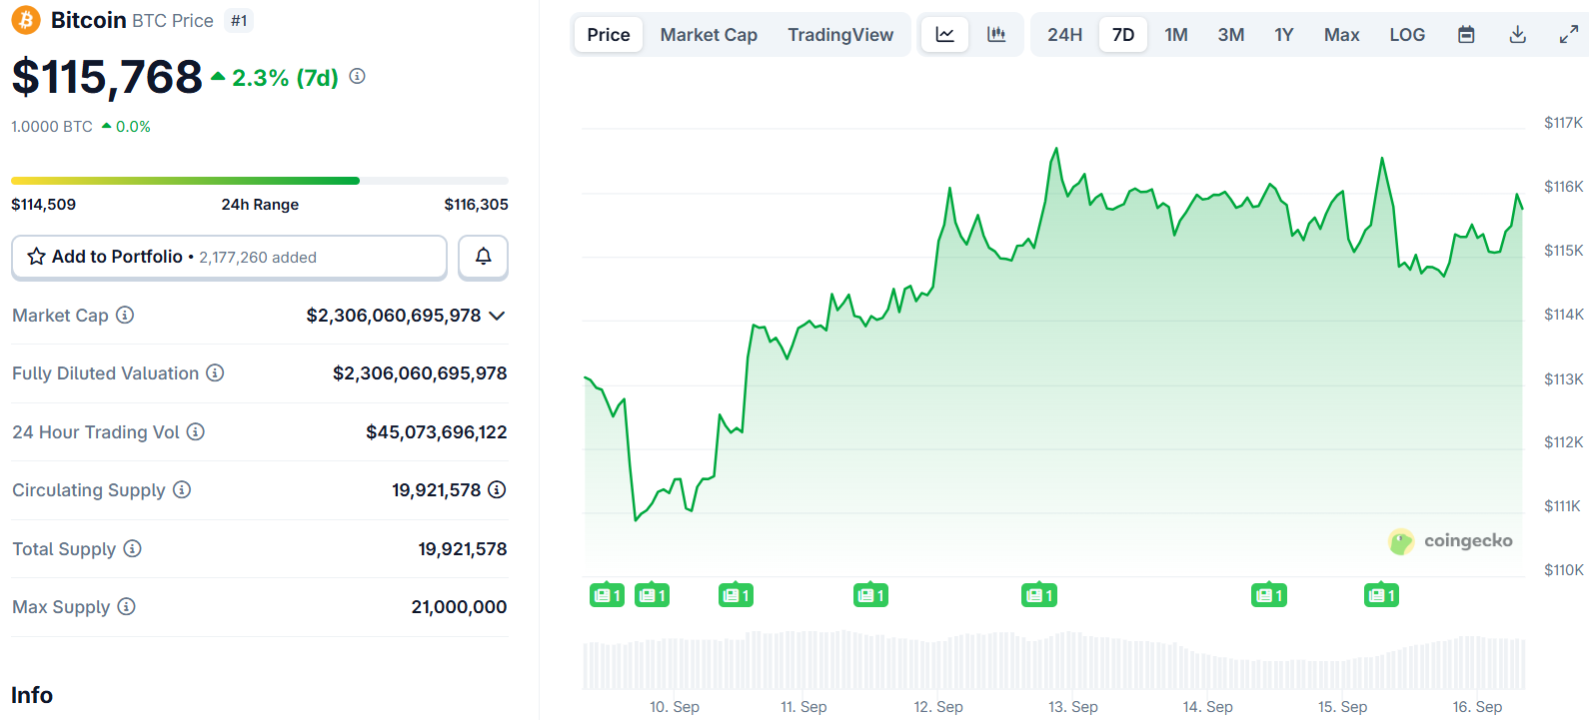This screenshot has width=1589, height=720.
Task: Toggle the LOG scale option
Action: (x=1407, y=35)
